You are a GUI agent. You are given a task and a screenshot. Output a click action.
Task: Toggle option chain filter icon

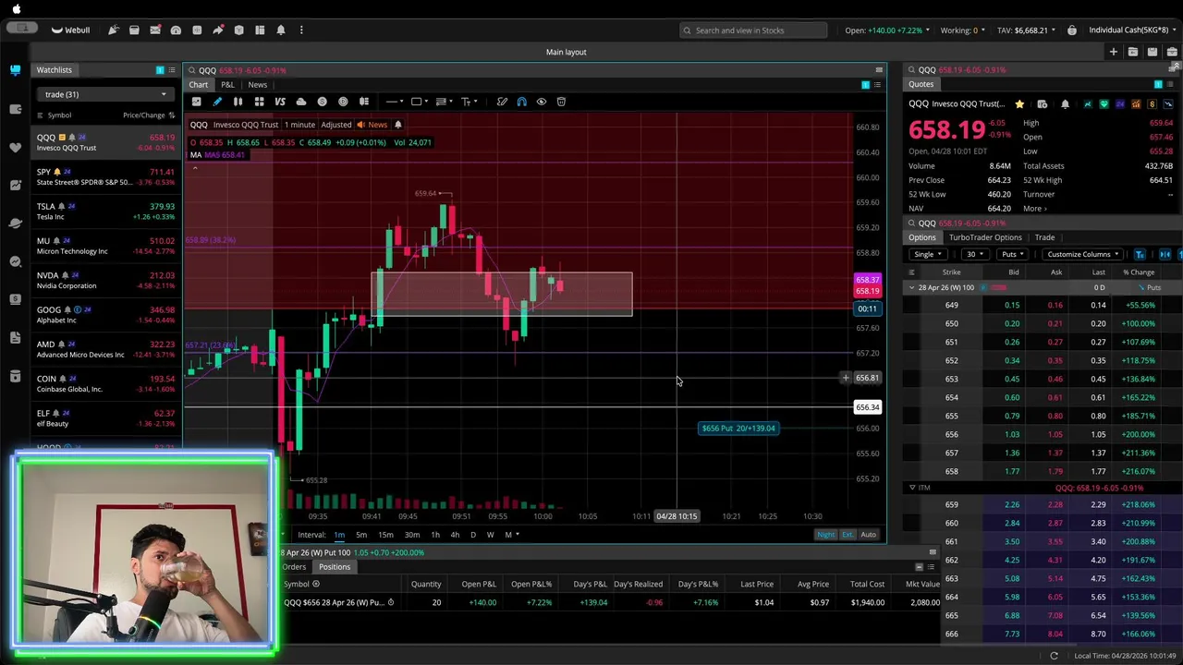pos(1140,254)
